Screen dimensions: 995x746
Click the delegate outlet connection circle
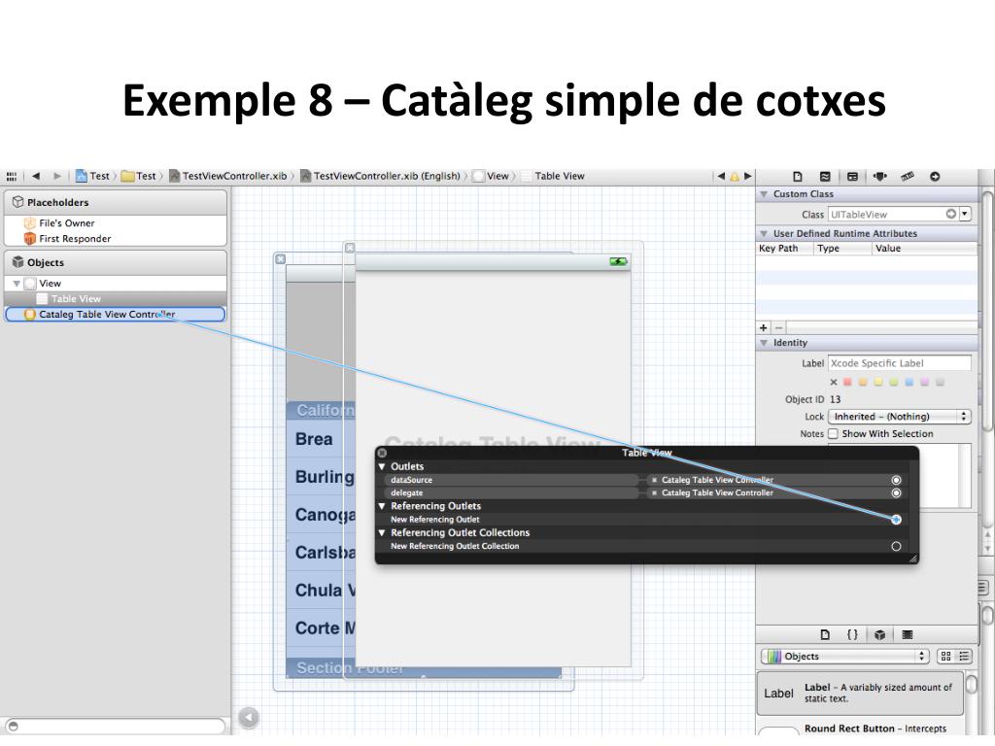[x=896, y=492]
